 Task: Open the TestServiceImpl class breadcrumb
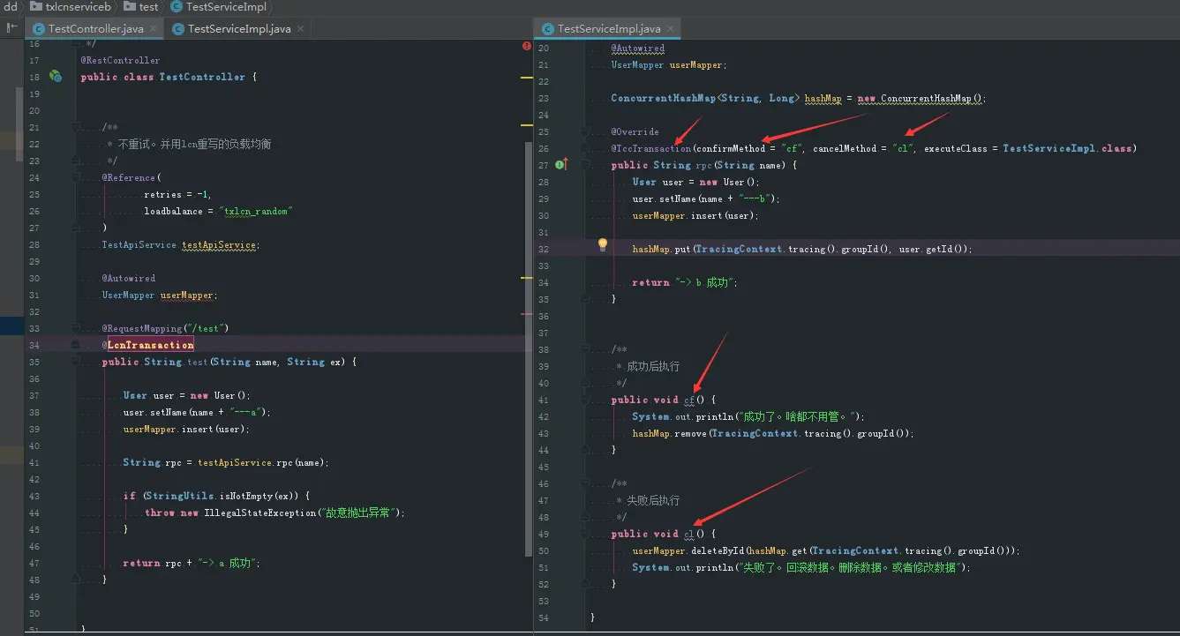click(221, 7)
